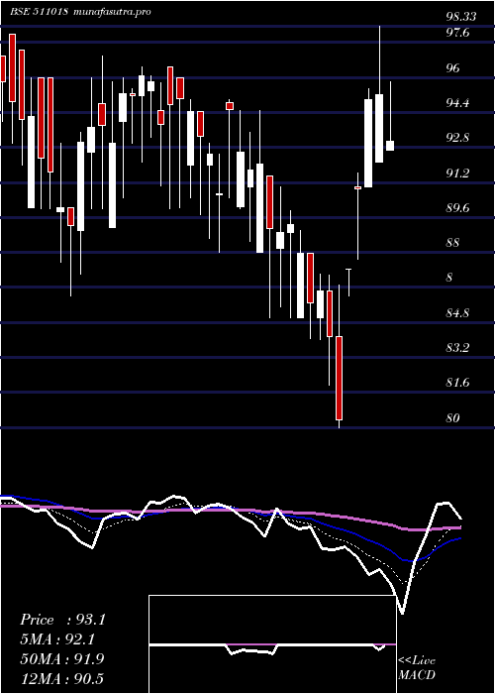Click the '12MA : 90.5' readout
Image resolution: width=495 pixels, height=694 pixels.
click(62, 678)
